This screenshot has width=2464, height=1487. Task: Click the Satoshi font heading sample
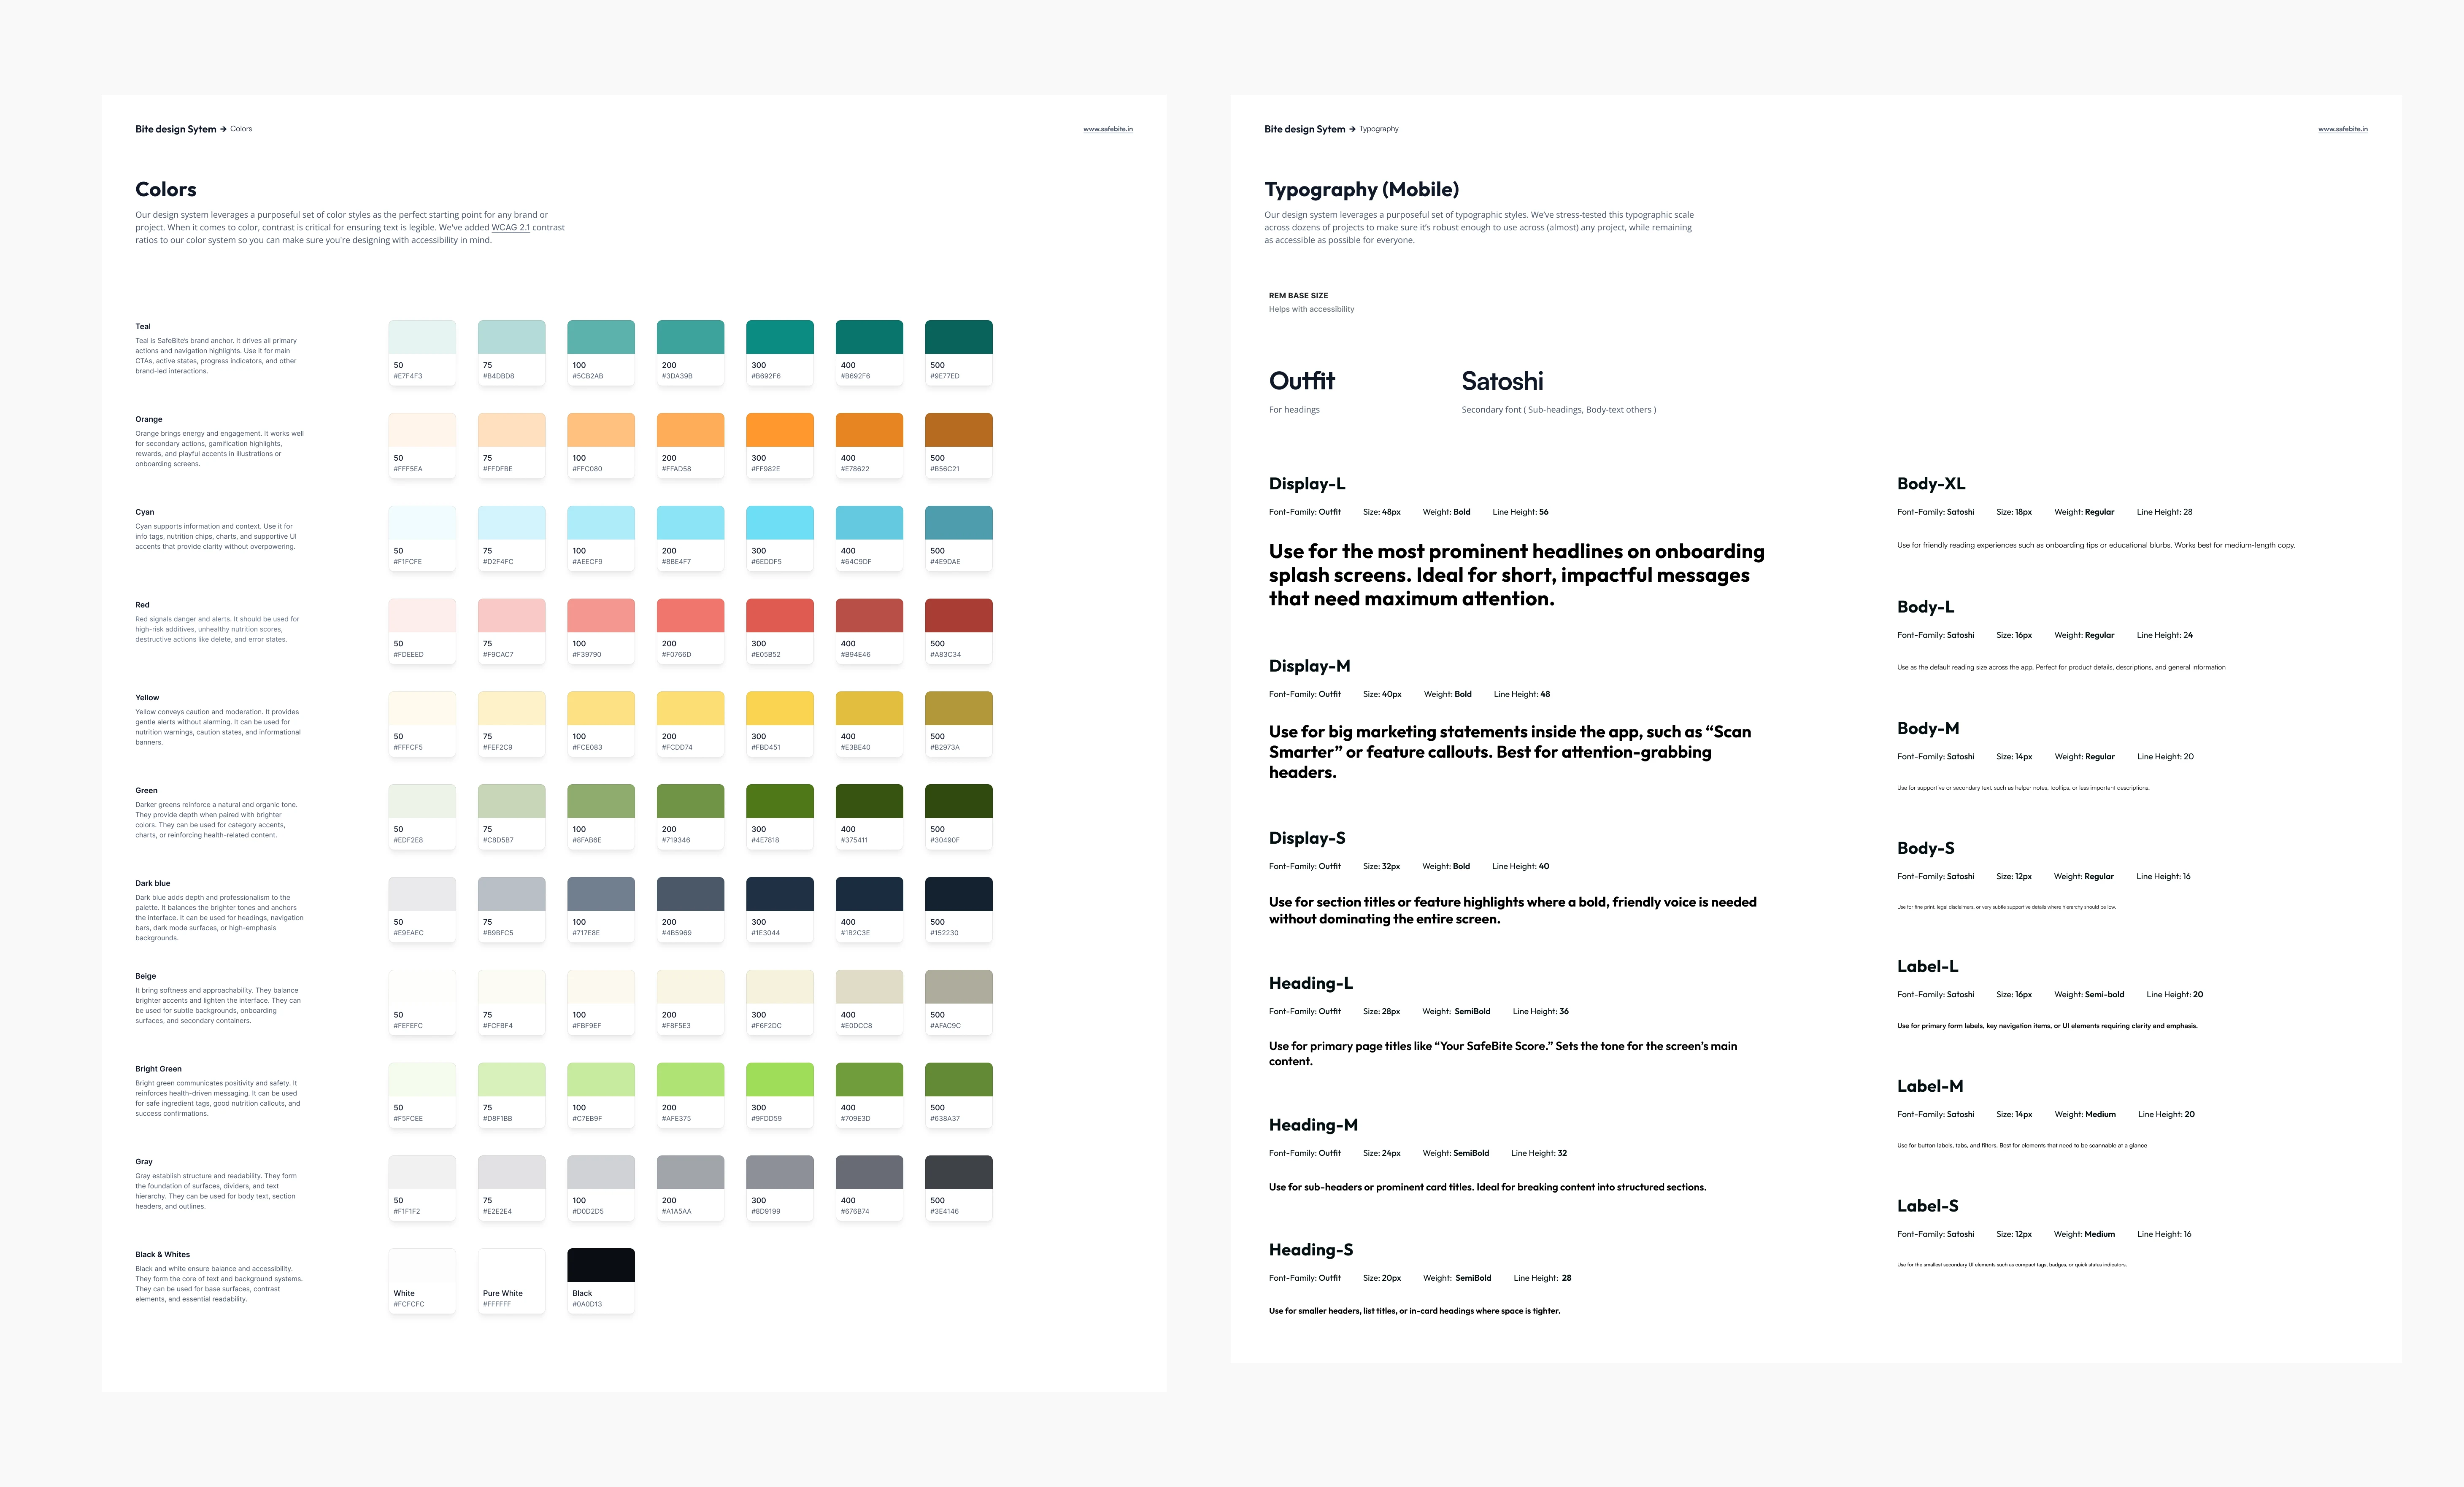point(1502,381)
